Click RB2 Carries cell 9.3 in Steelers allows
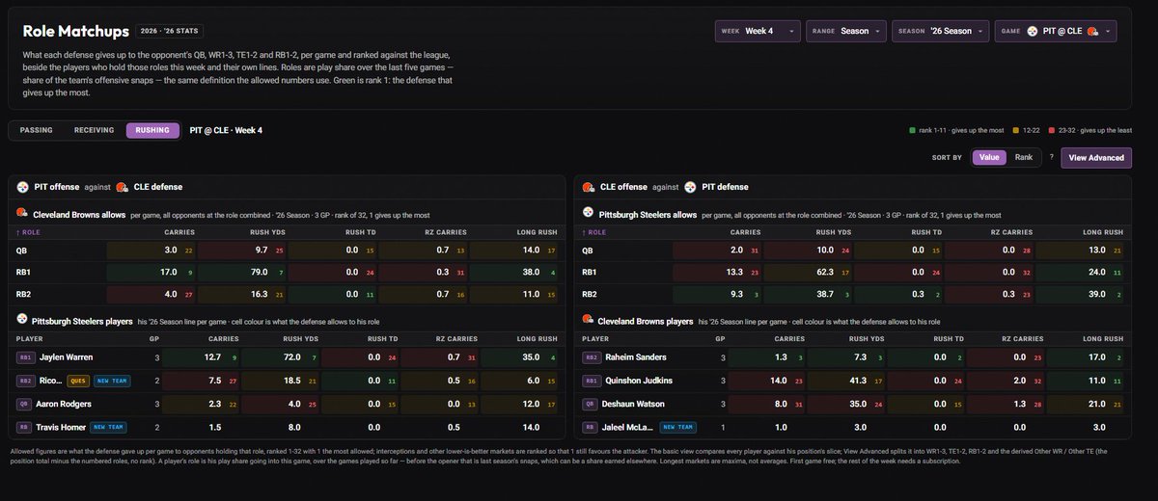Image resolution: width=1158 pixels, height=501 pixels. coord(716,295)
